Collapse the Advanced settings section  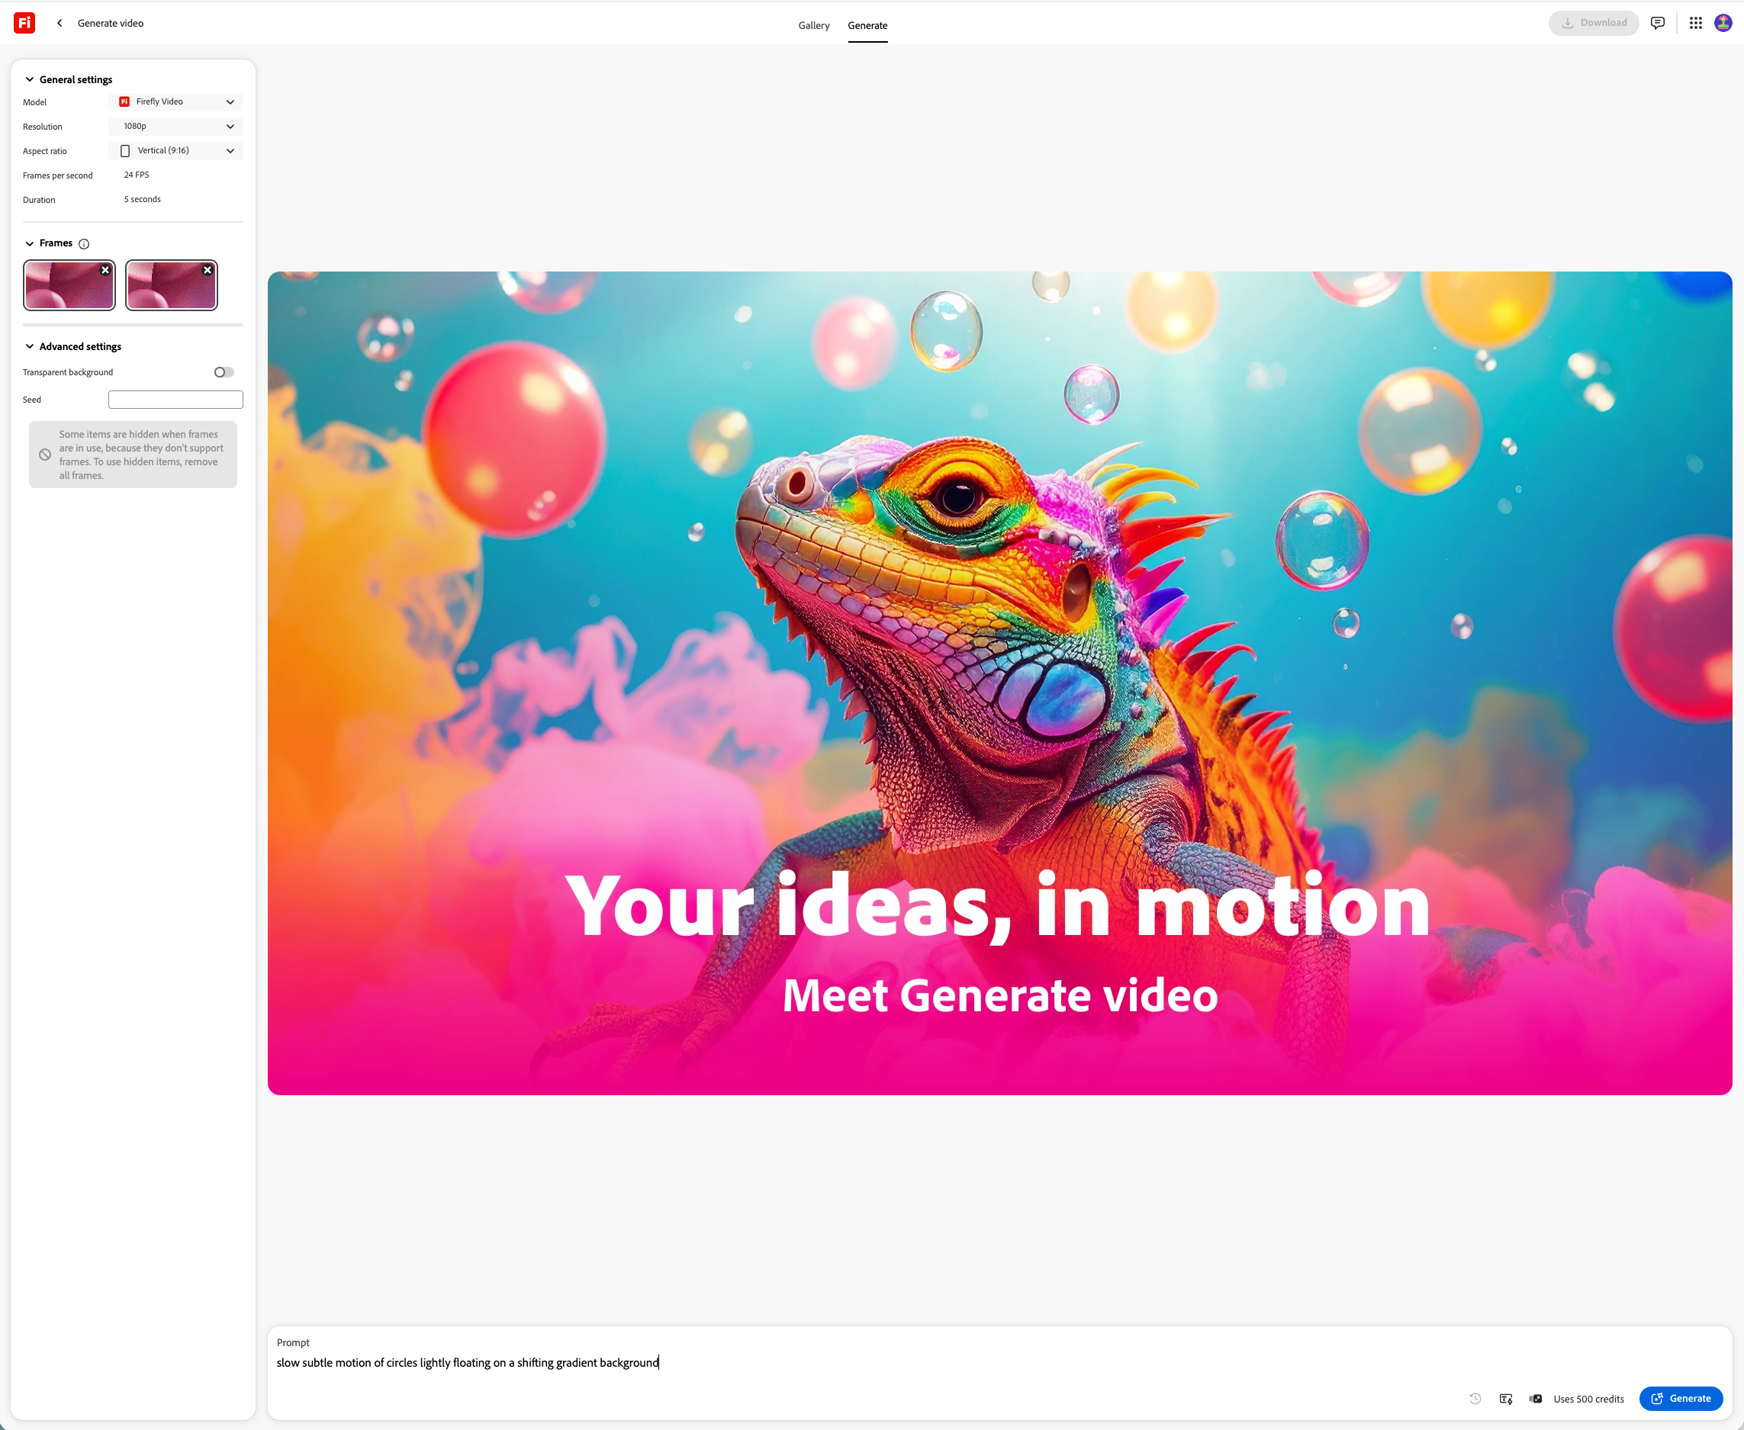point(30,346)
